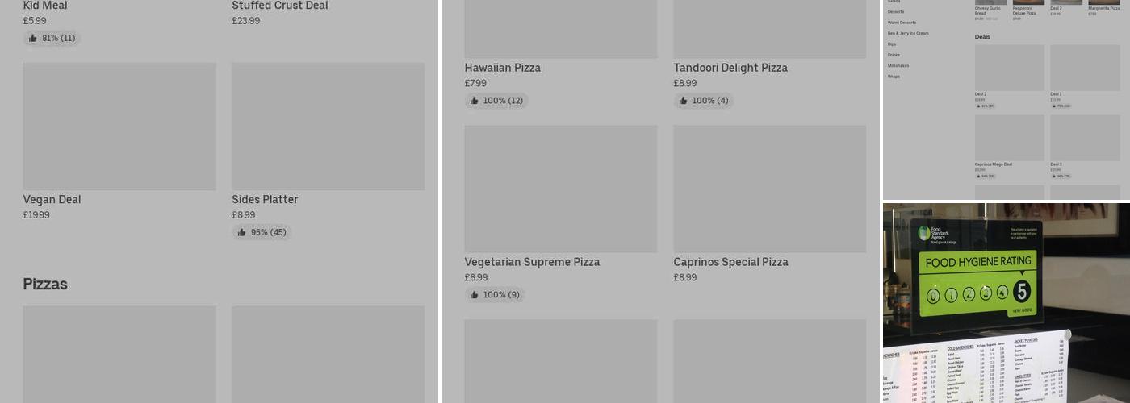This screenshot has width=1130, height=403.
Task: Select Ben & Jerry Ice Cream category
Action: click(908, 33)
